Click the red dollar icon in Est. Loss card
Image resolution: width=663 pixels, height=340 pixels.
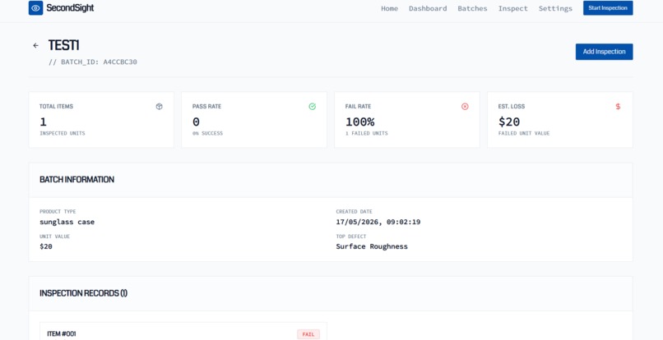tap(618, 107)
